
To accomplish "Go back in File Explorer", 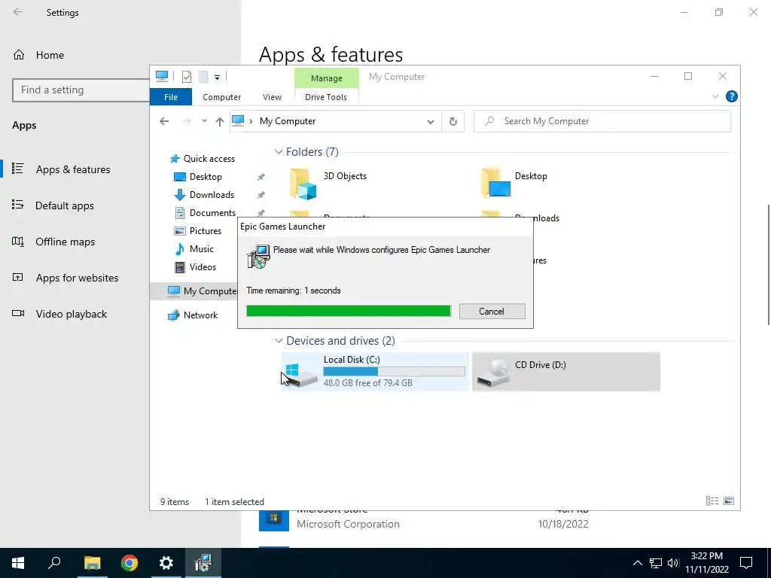I will coord(164,121).
